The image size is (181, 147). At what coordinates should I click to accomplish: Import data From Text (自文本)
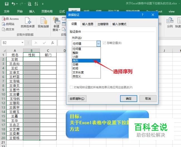coord(8,29)
